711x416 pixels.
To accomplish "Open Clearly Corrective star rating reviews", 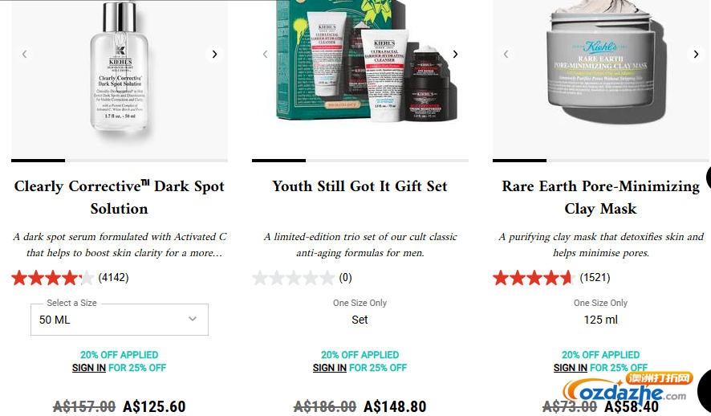I will coord(53,278).
